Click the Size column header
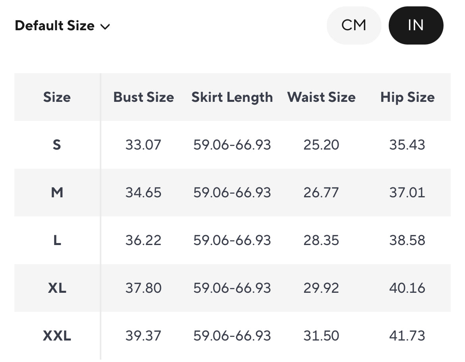The width and height of the screenshot is (465, 362). coord(57,97)
